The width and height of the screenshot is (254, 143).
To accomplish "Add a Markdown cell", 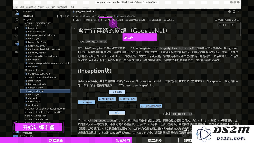I will [x=90, y=20].
